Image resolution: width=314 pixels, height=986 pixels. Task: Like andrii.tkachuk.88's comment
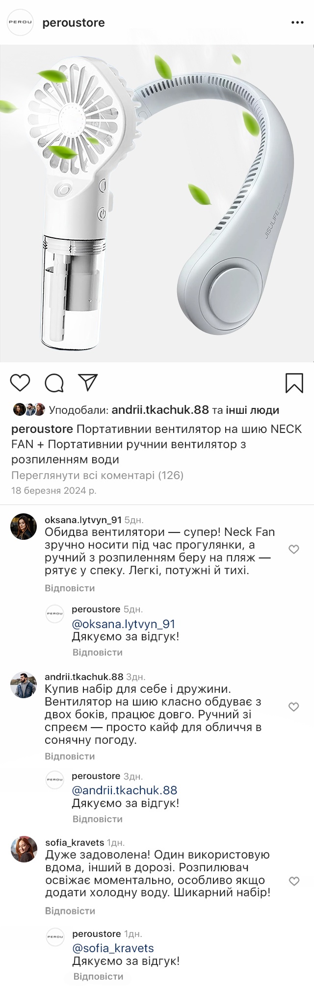294,707
